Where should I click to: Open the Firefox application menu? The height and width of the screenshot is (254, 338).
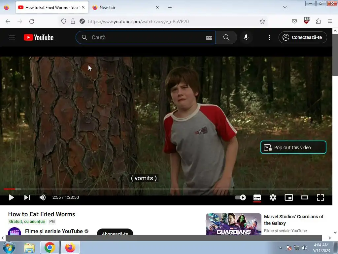[330, 21]
